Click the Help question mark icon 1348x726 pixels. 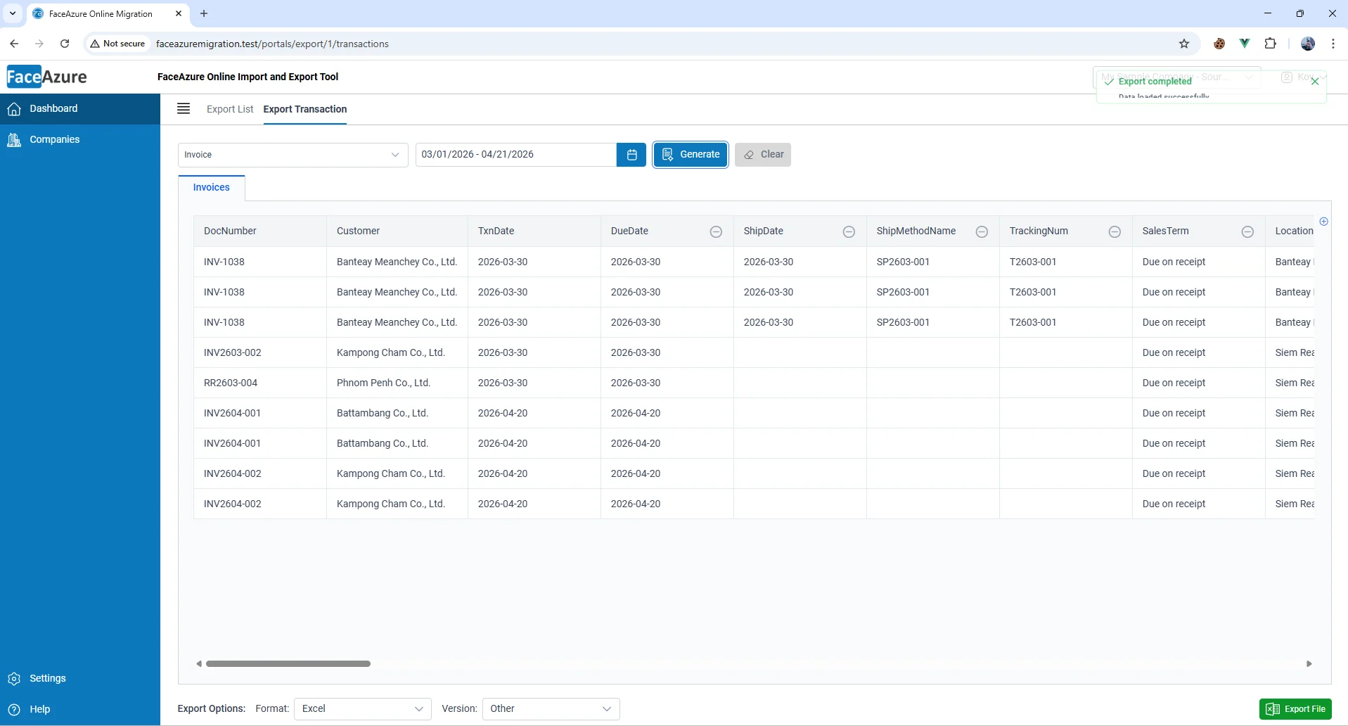(14, 709)
